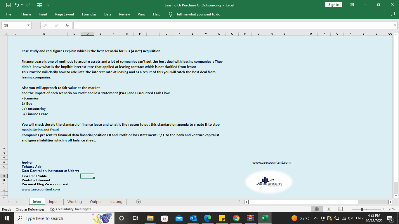The image size is (399, 224).
Task: Open the Undo history dropdown arrow
Action: point(22,5)
